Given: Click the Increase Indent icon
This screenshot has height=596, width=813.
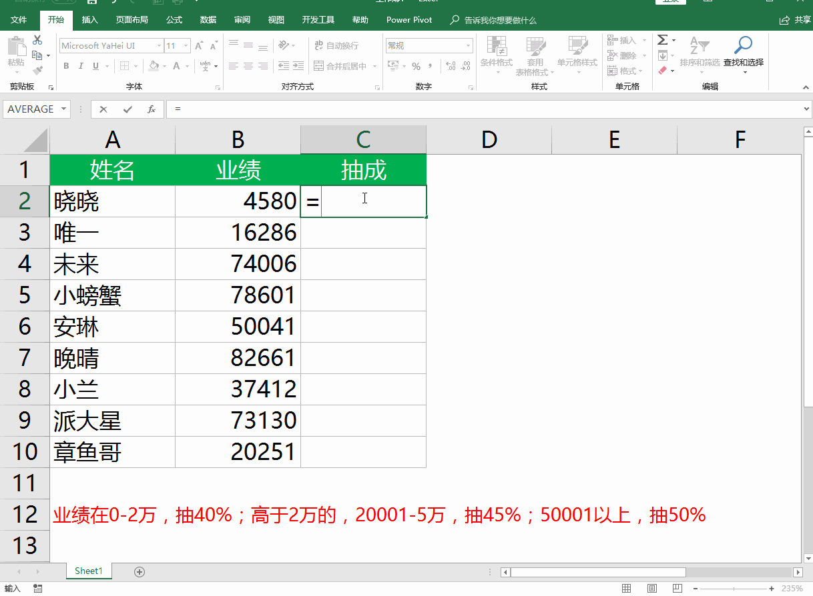Looking at the screenshot, I should (x=298, y=66).
